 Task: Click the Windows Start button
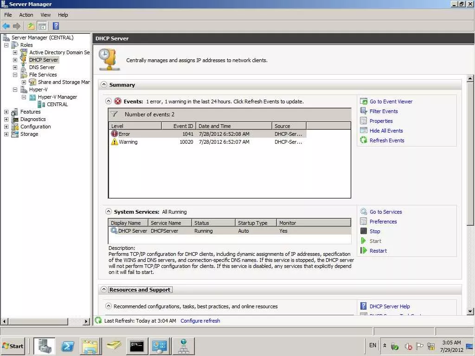click(13, 346)
